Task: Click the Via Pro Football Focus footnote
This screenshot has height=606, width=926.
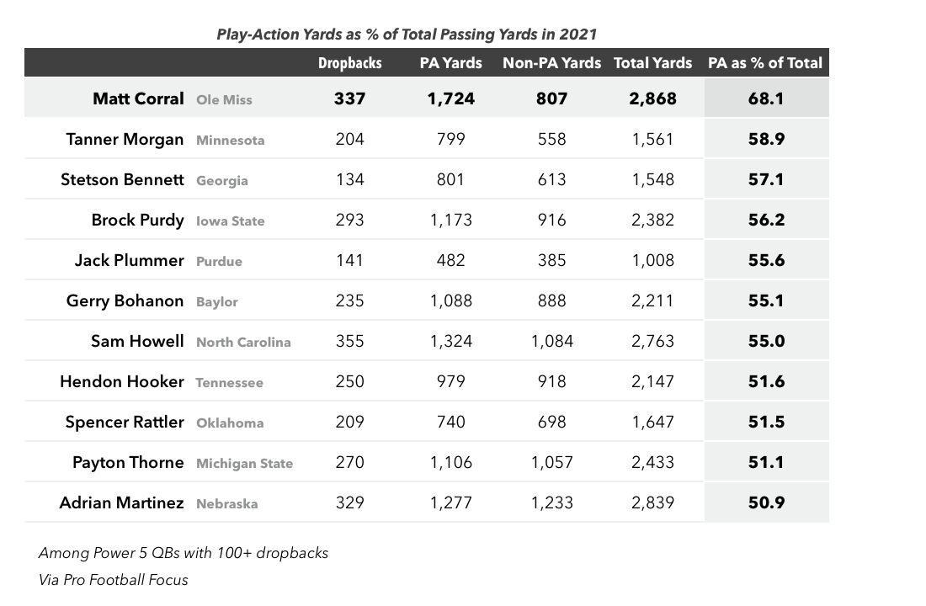Action: [114, 580]
